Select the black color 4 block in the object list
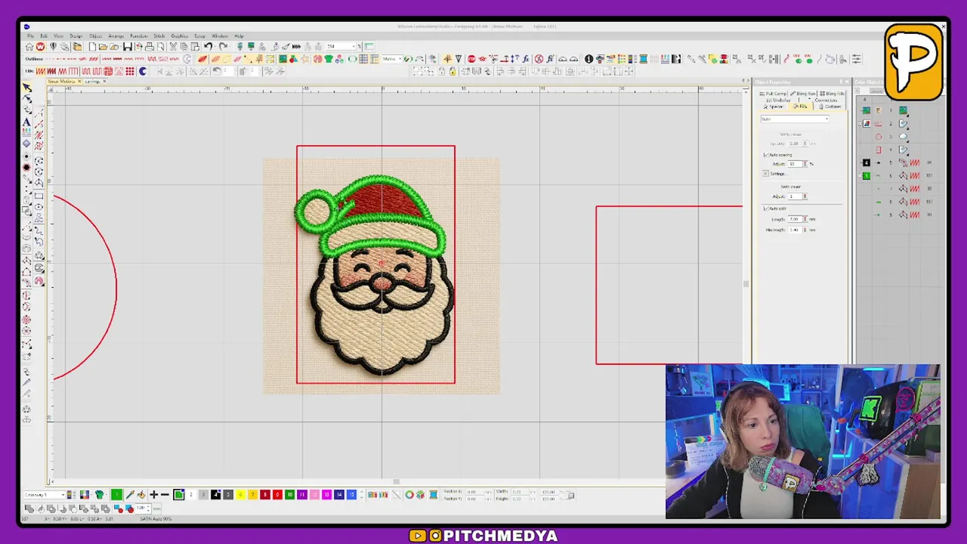The width and height of the screenshot is (967, 544). (x=867, y=162)
